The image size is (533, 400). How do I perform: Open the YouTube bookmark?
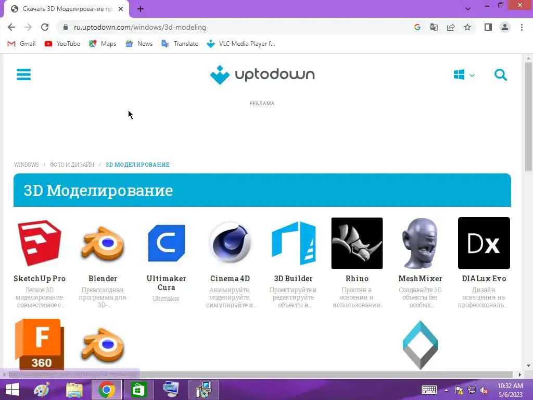point(62,44)
